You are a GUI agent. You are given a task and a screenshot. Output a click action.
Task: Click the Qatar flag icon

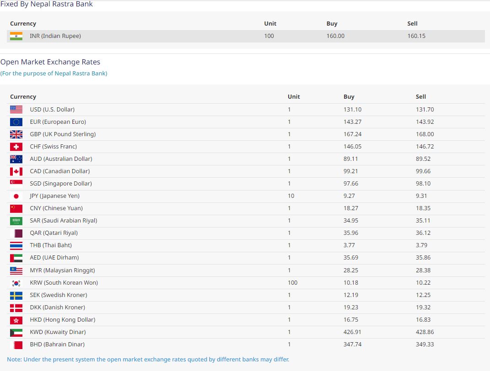(16, 233)
